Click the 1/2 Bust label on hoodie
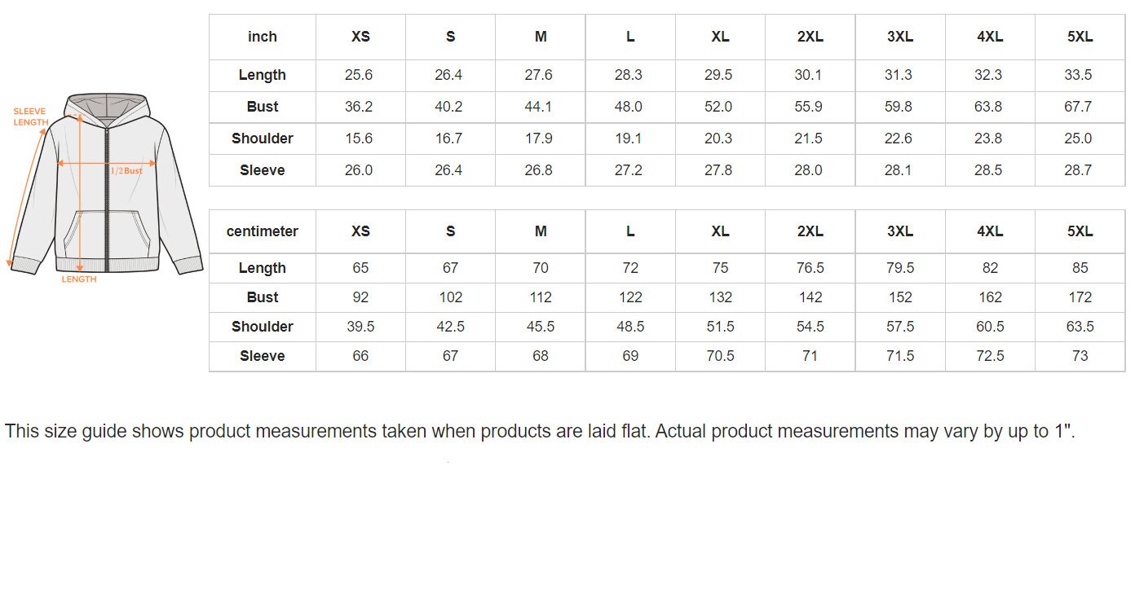The width and height of the screenshot is (1135, 611). [126, 171]
